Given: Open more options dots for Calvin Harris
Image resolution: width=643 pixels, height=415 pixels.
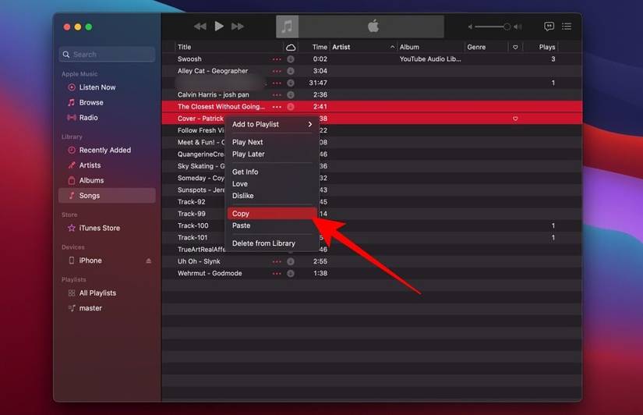Looking at the screenshot, I should click(277, 95).
